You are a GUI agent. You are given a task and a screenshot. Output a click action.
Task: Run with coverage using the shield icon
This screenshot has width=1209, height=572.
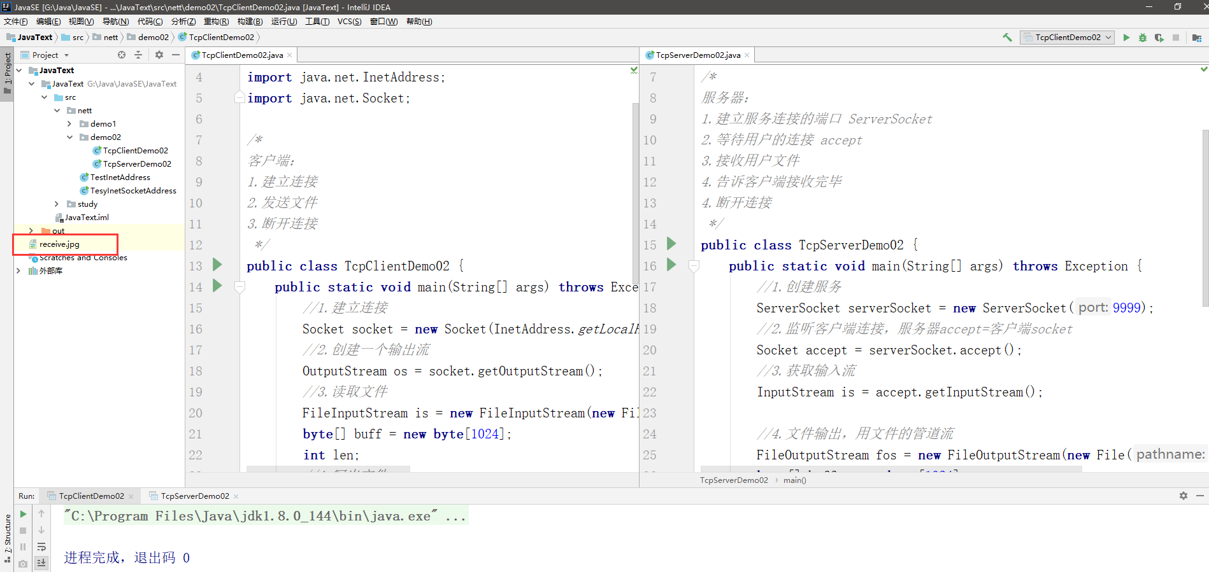[1159, 38]
